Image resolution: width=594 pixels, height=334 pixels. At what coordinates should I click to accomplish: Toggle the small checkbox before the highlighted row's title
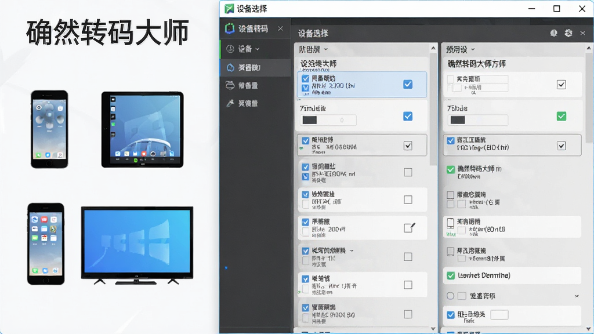[x=305, y=79]
